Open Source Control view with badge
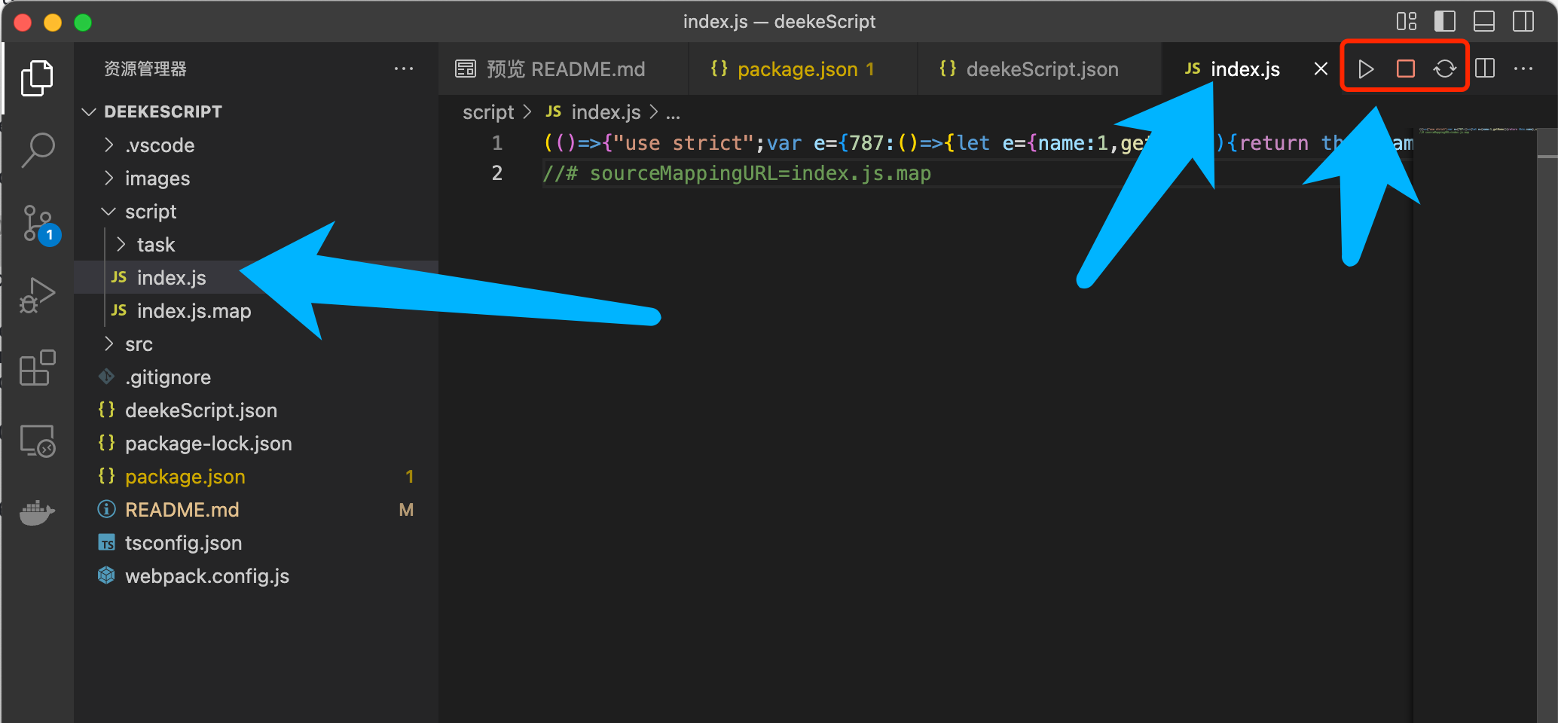1558x723 pixels. point(38,224)
